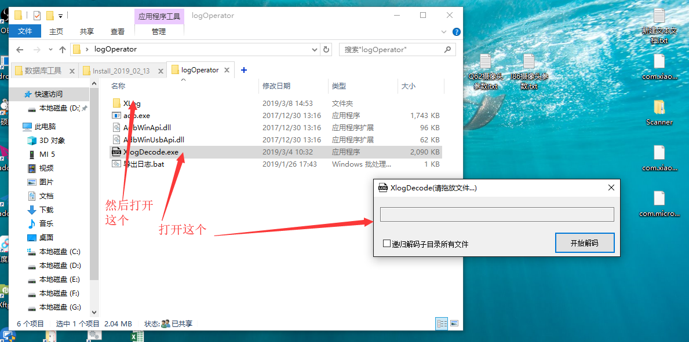Image resolution: width=689 pixels, height=342 pixels.
Task: Open the blue help question mark icon
Action: pyautogui.click(x=456, y=32)
